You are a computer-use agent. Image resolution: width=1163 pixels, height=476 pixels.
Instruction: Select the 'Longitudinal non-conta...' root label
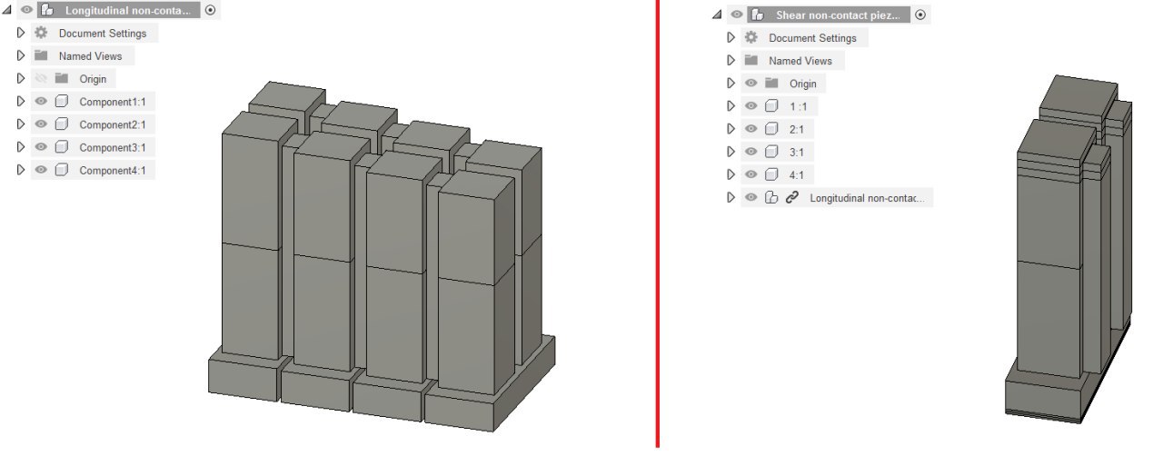127,11
